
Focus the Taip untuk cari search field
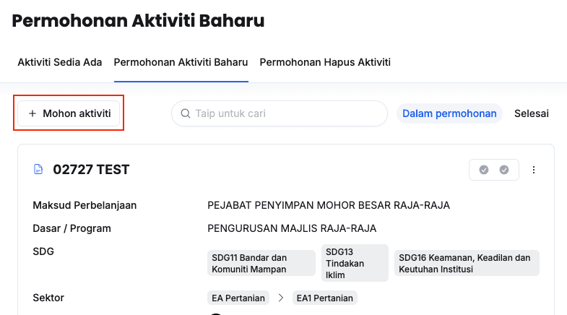point(287,113)
